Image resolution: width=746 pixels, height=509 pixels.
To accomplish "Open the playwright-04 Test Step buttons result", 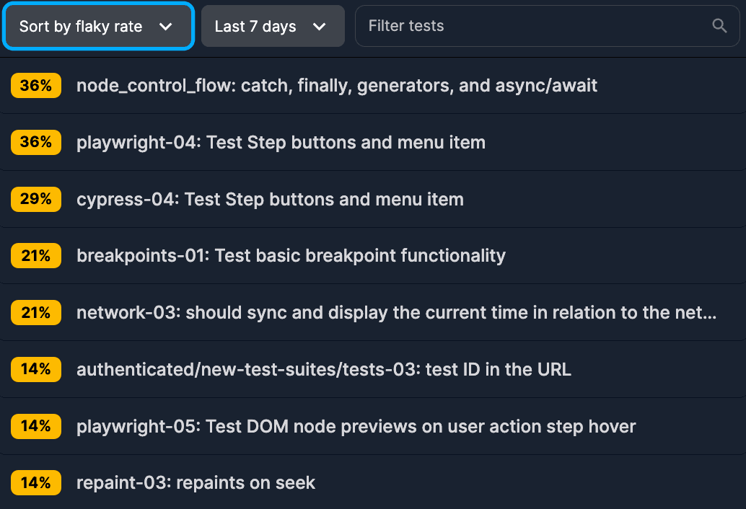I will [281, 142].
